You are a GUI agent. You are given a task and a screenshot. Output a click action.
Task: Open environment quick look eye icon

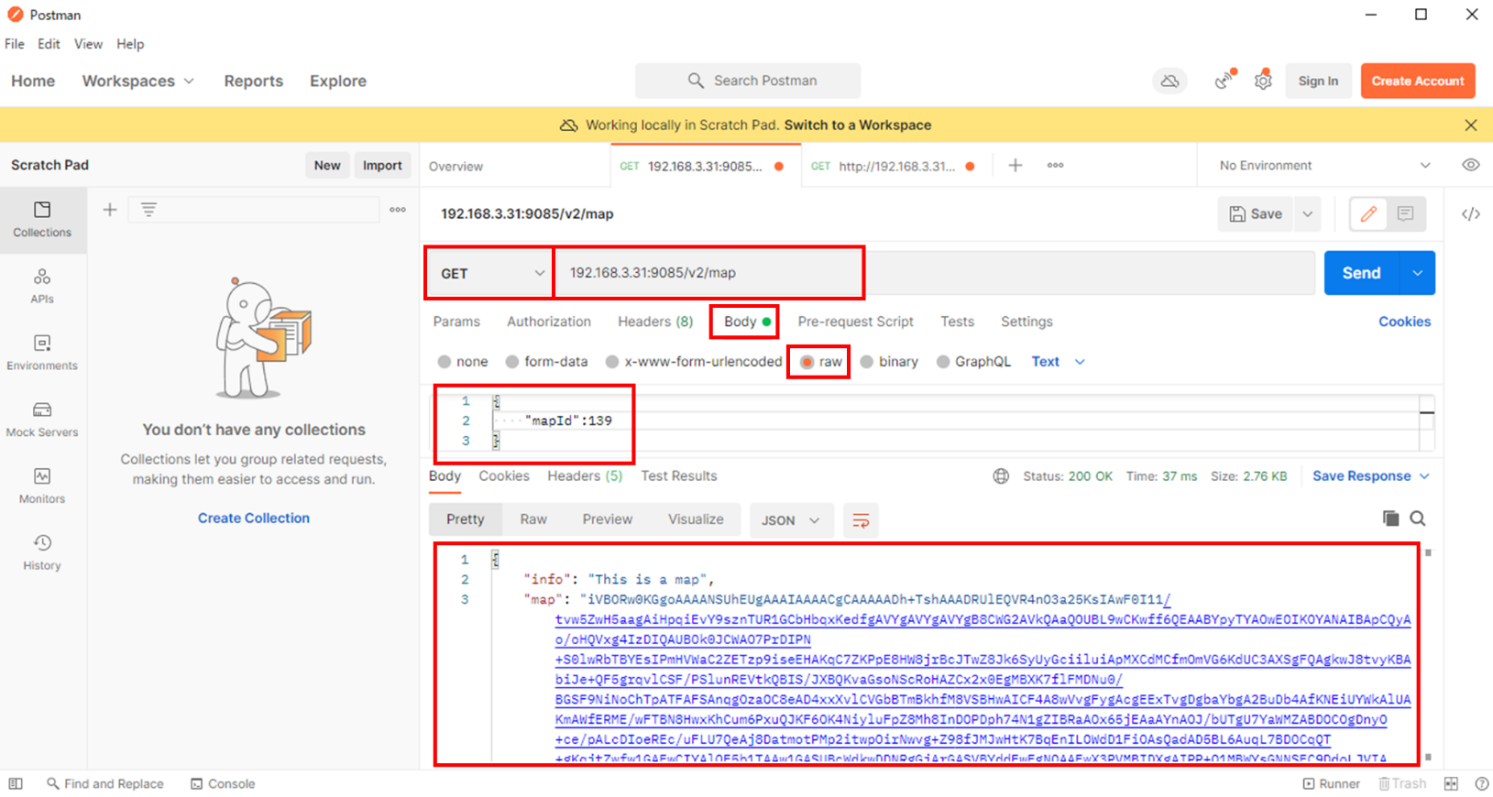point(1470,165)
